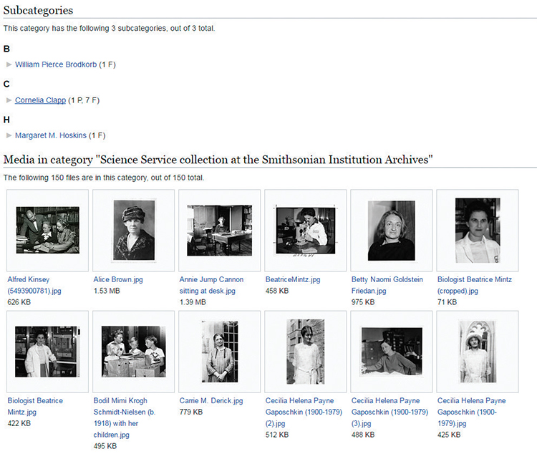
Task: Select the letter heading 'B'
Action: [x=6, y=49]
